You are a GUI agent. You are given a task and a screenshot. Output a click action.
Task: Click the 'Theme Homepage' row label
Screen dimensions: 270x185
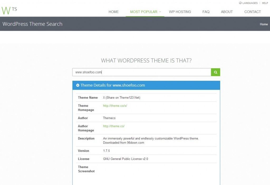coord(86,108)
